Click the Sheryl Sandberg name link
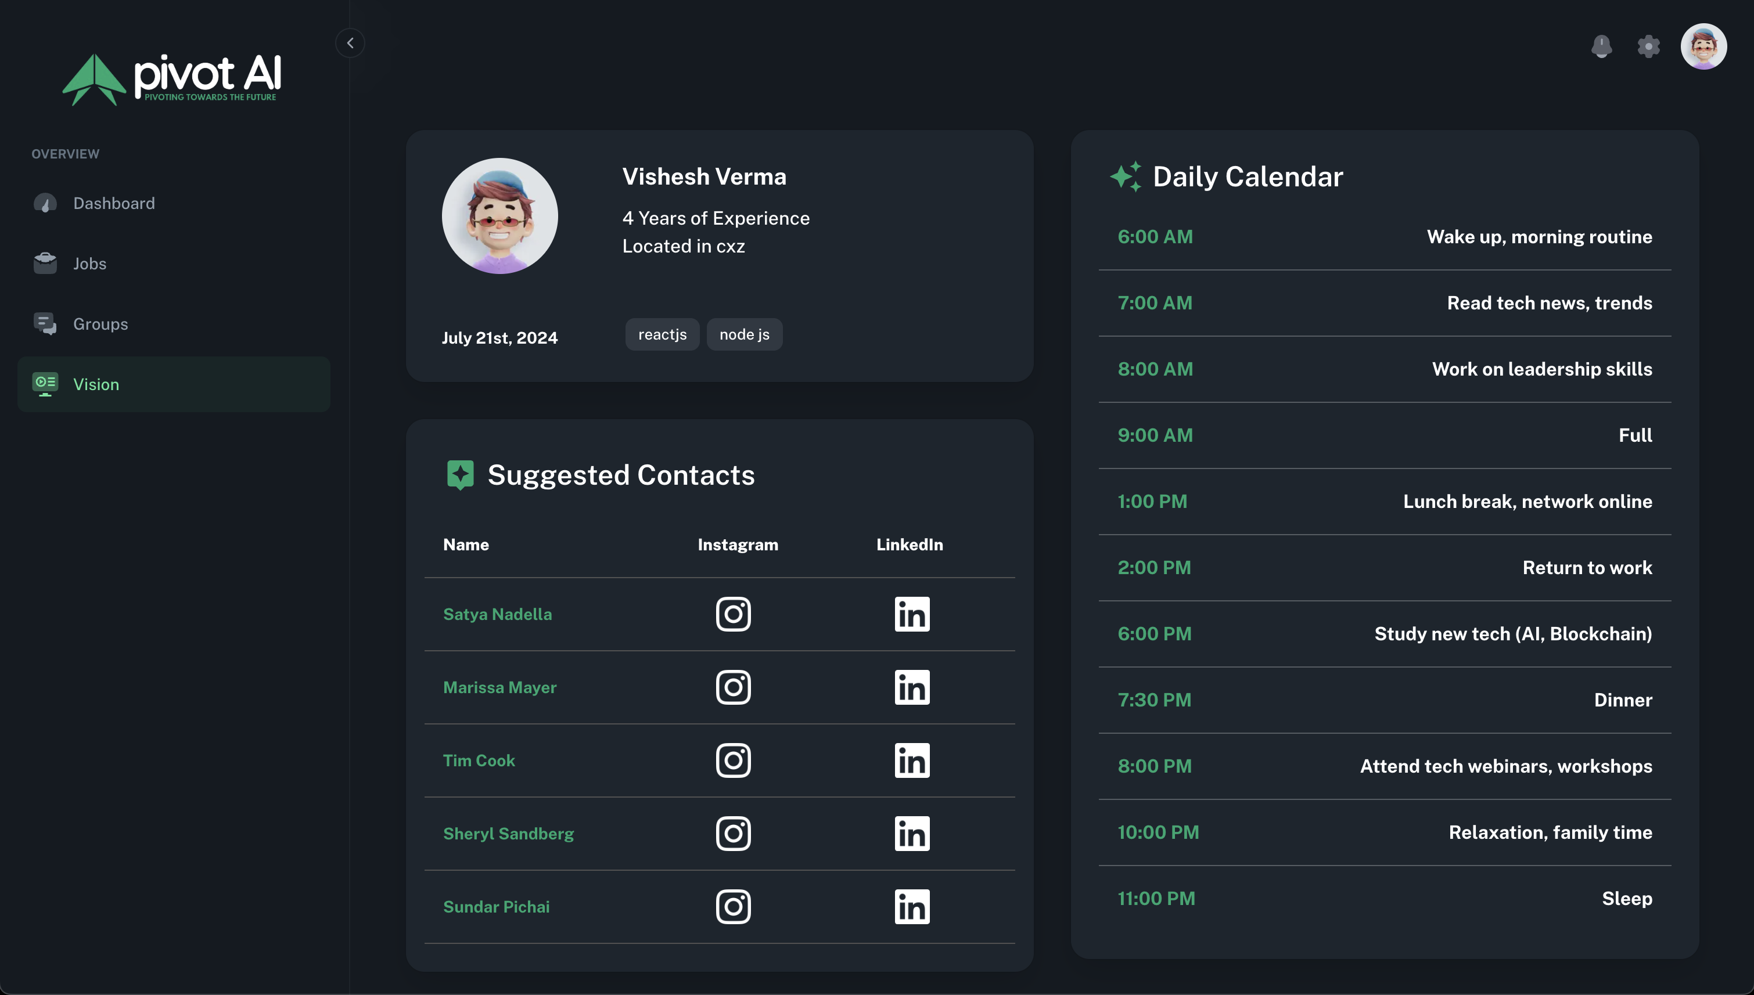1754x995 pixels. tap(508, 833)
